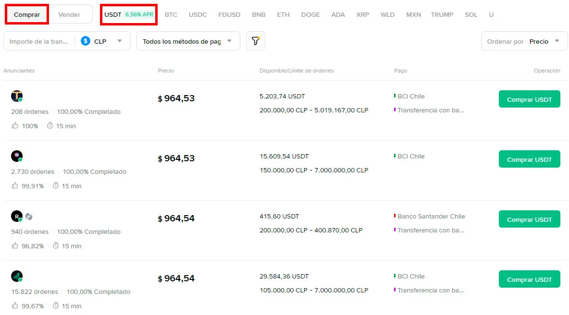The image size is (569, 315).
Task: Click the 150.000,00 CLP – 7.000.000,00 CLP limit
Action: pos(314,170)
